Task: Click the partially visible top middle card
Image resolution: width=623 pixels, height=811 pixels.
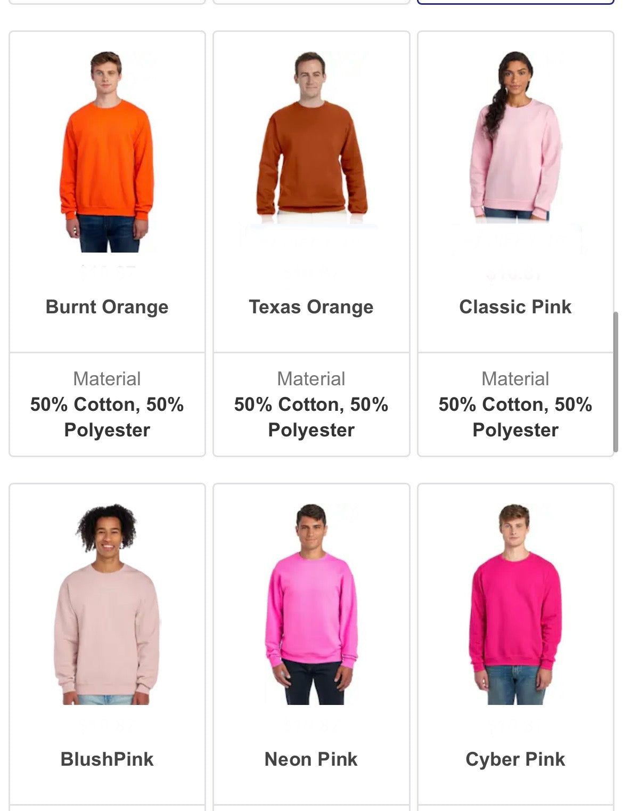Action: coord(311,2)
